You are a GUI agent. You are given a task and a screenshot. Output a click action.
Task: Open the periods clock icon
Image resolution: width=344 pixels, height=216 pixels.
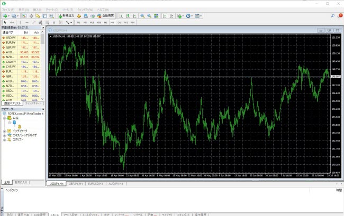click(x=188, y=16)
